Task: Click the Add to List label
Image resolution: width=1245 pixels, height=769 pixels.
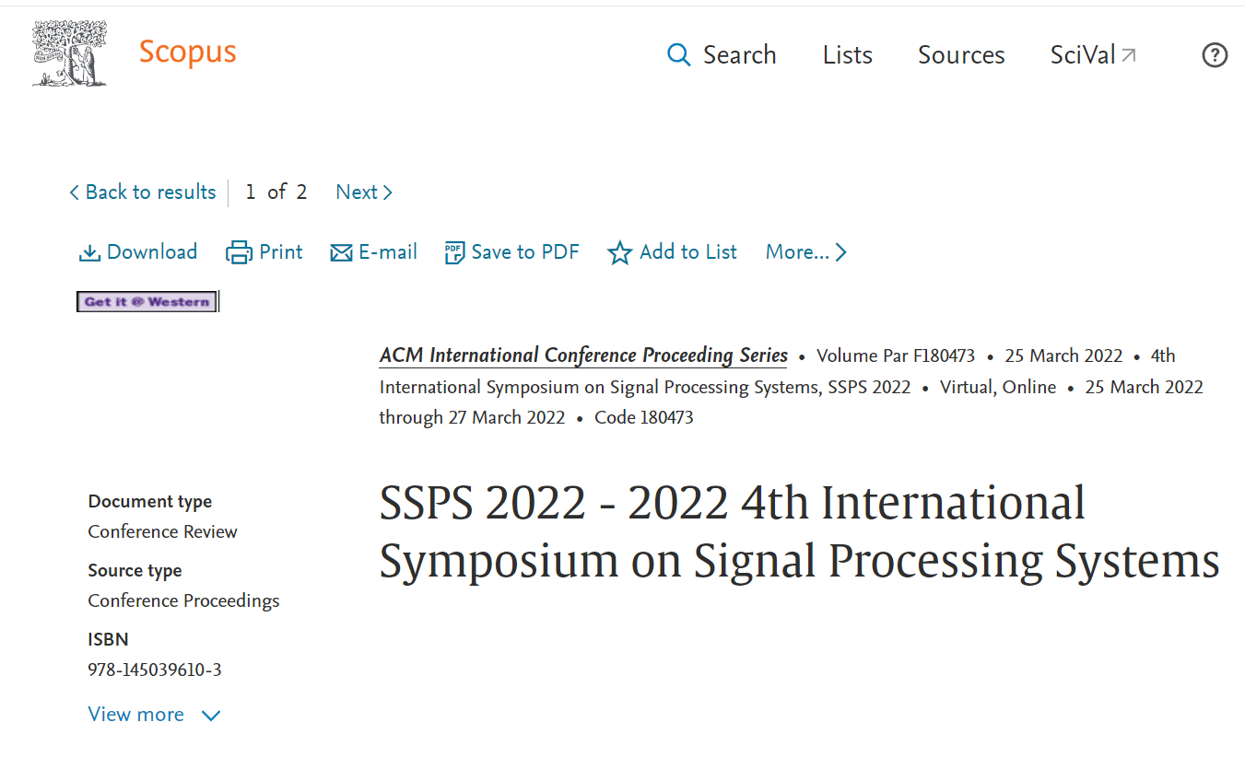Action: click(688, 252)
